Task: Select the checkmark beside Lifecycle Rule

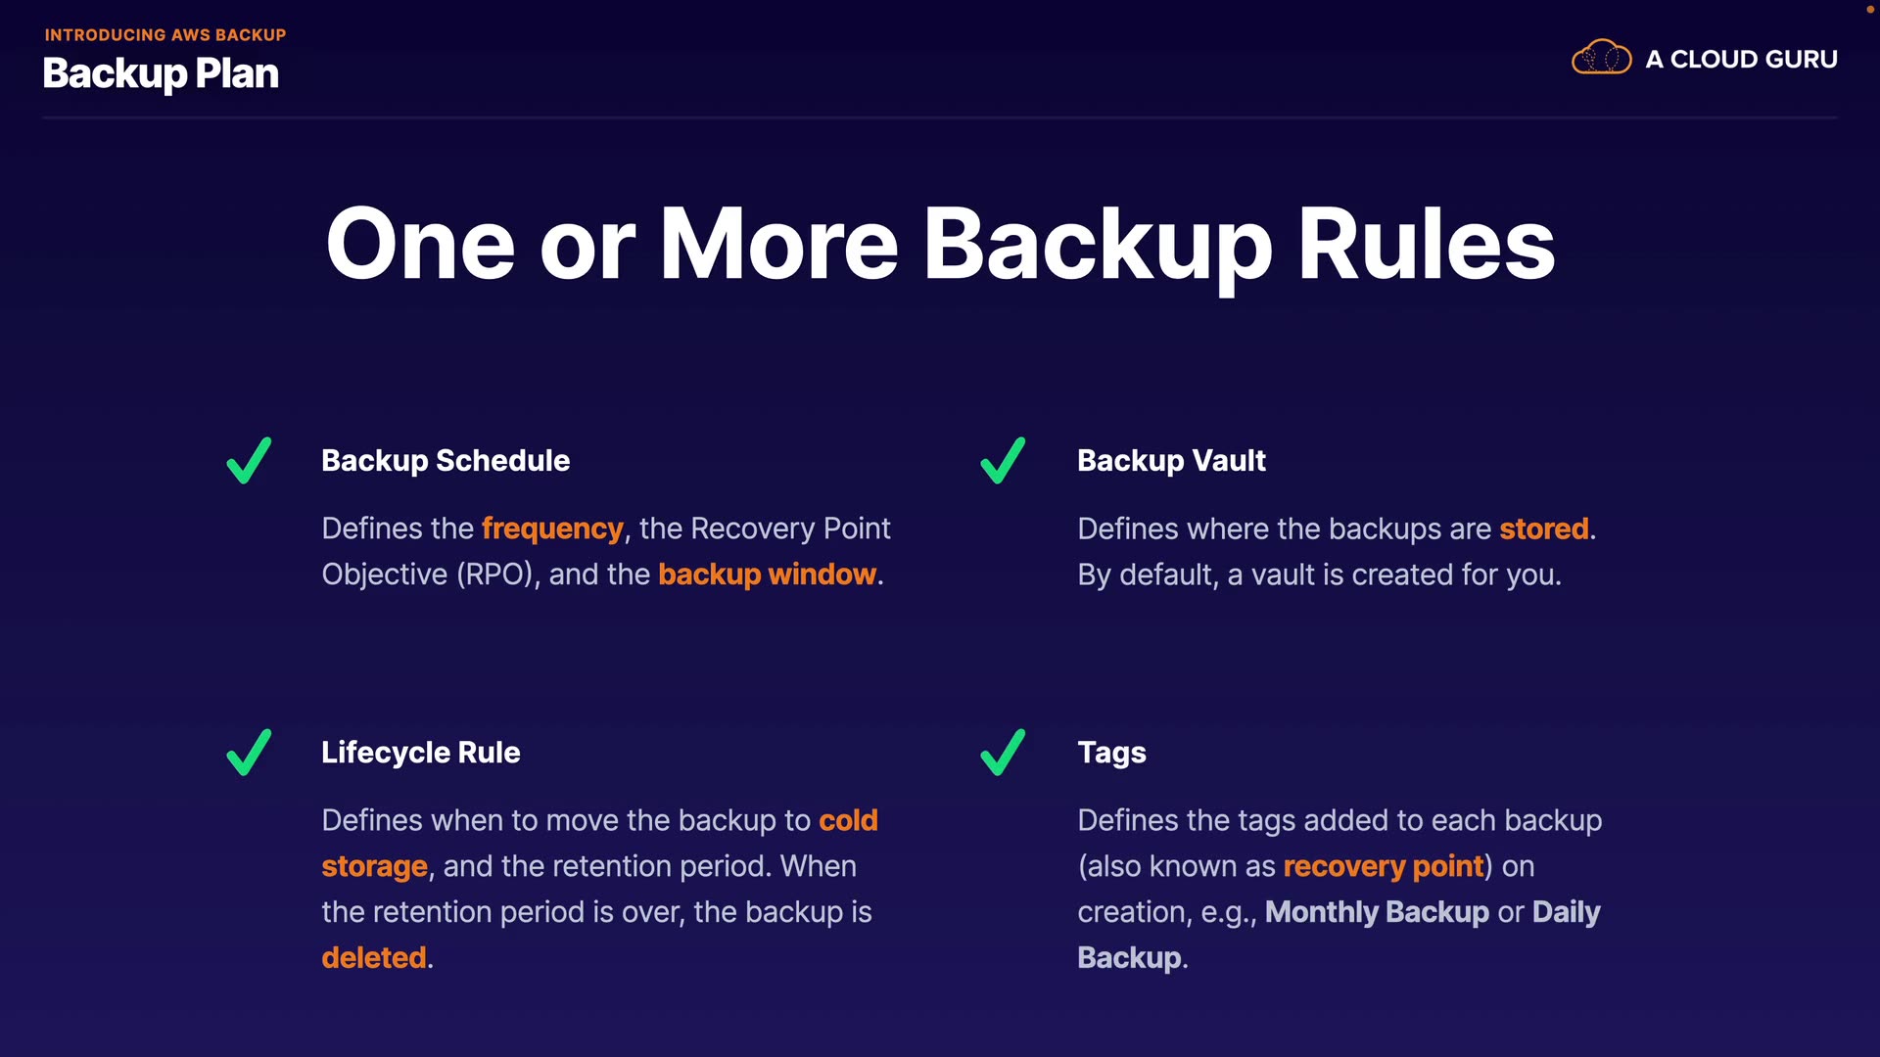Action: pyautogui.click(x=249, y=753)
